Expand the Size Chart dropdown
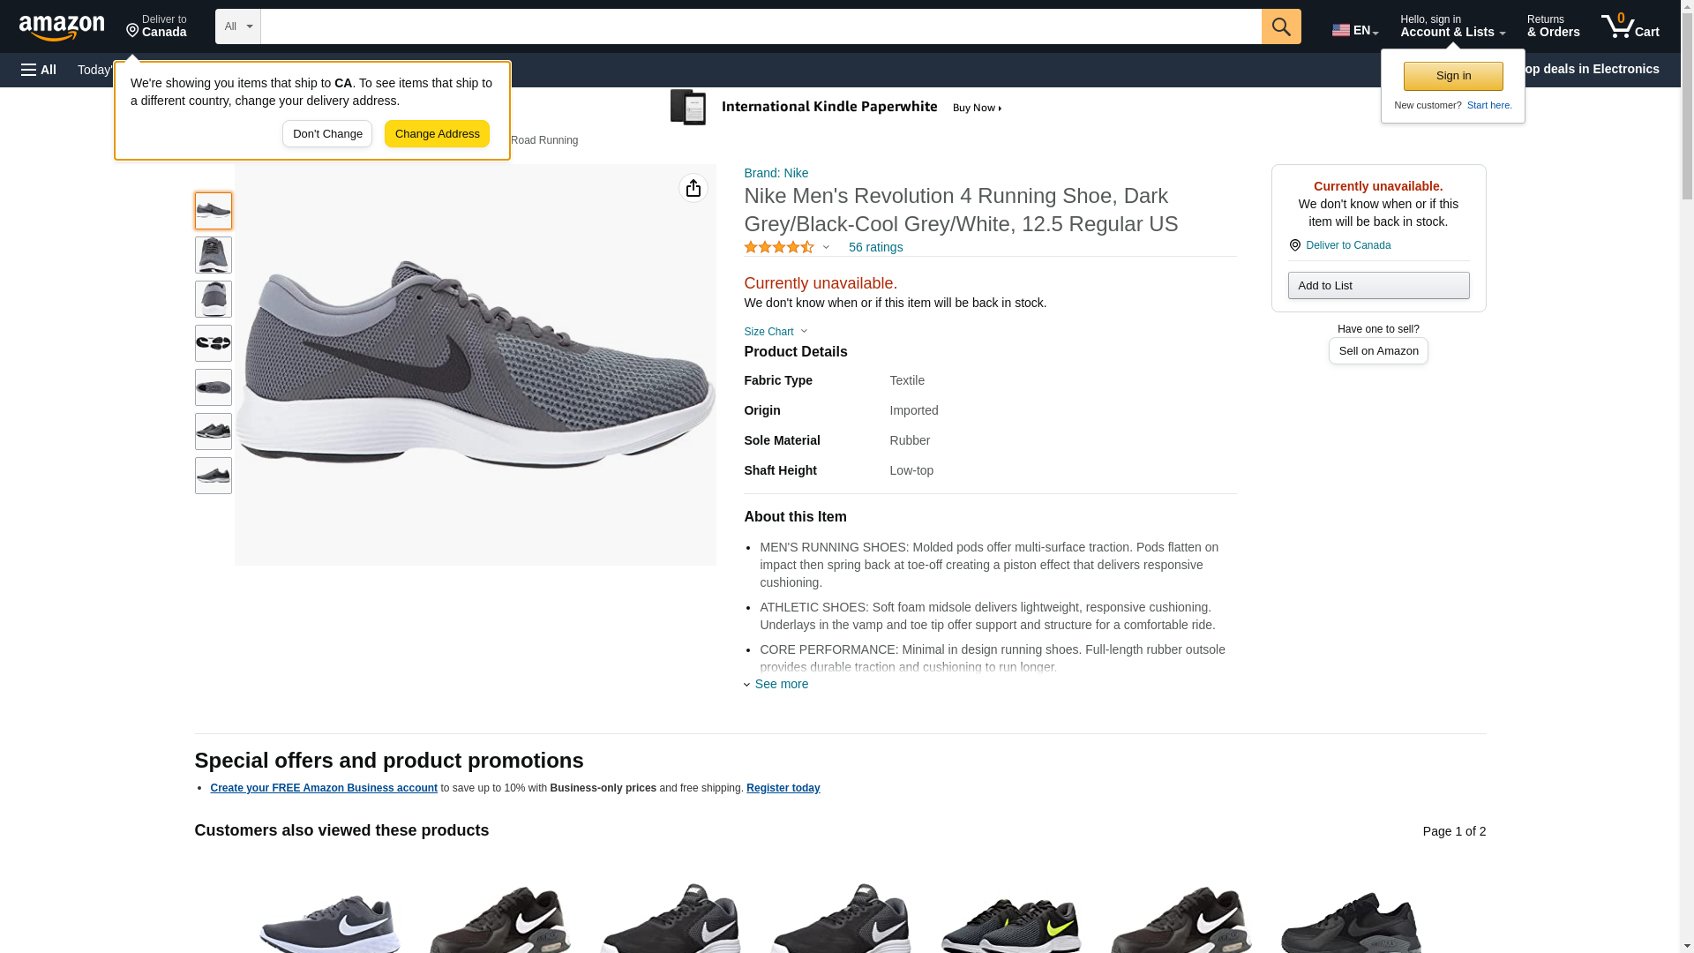Image resolution: width=1694 pixels, height=953 pixels. pos(775,332)
